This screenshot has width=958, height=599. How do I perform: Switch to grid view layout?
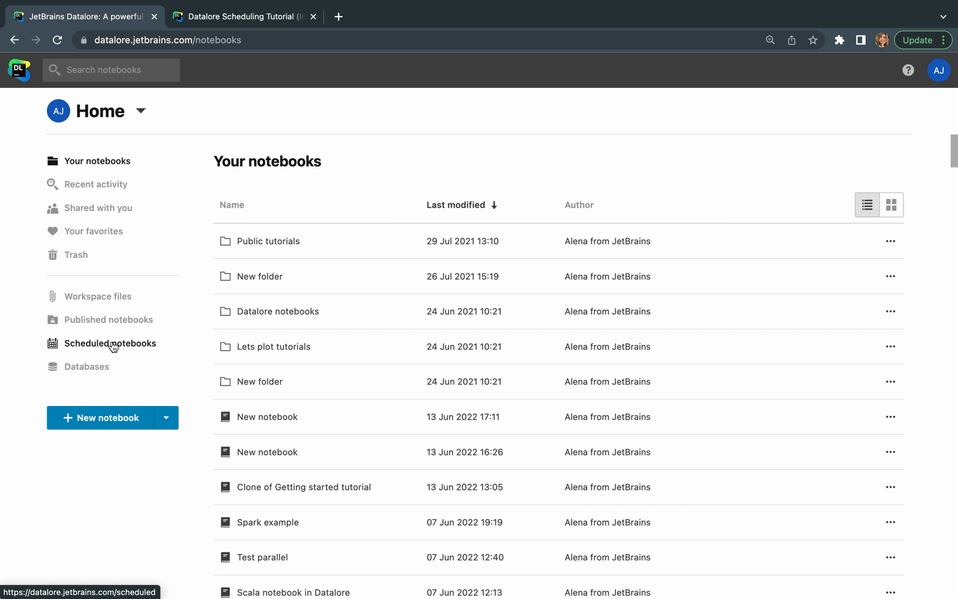(891, 205)
